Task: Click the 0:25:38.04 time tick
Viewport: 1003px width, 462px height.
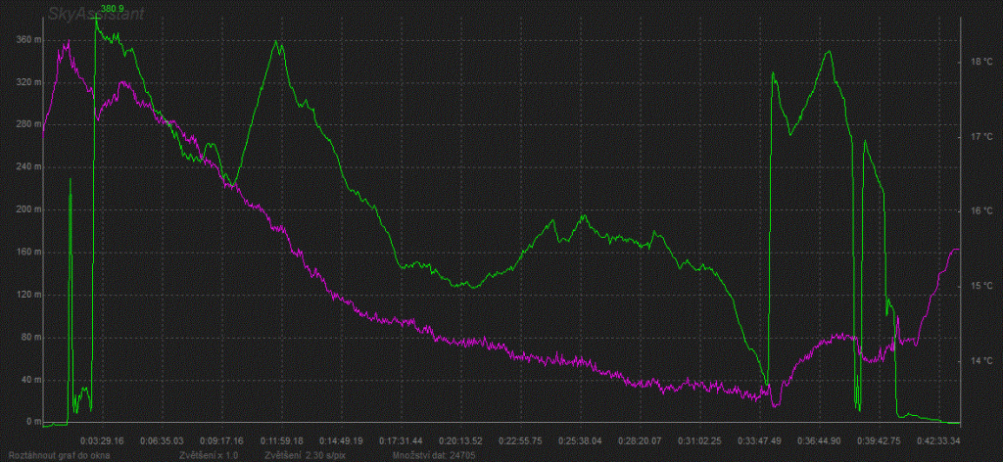Action: 579,440
